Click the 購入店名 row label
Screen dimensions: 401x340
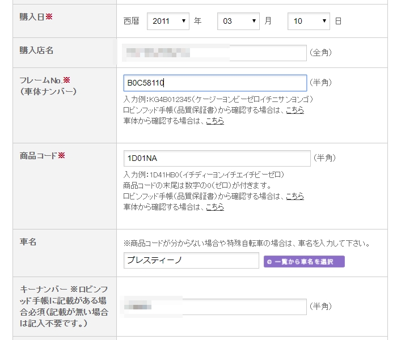click(36, 50)
